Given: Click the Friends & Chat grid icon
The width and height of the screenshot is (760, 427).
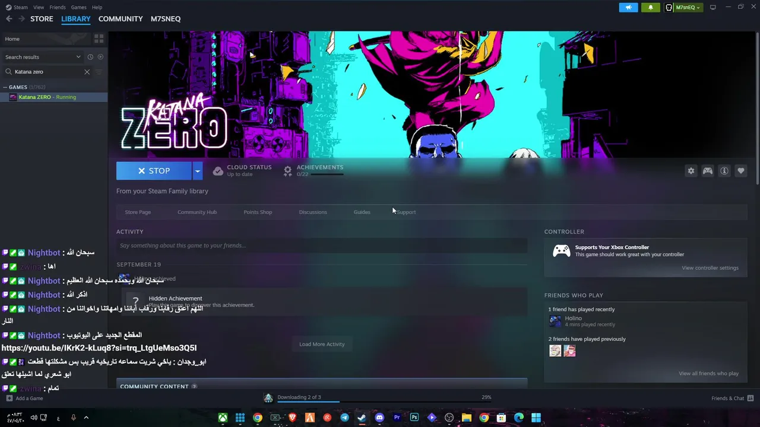Looking at the screenshot, I should 750,398.
